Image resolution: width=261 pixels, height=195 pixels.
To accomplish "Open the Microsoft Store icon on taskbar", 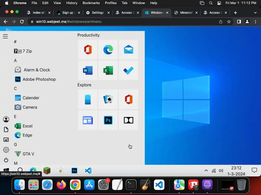I will pos(61,171).
